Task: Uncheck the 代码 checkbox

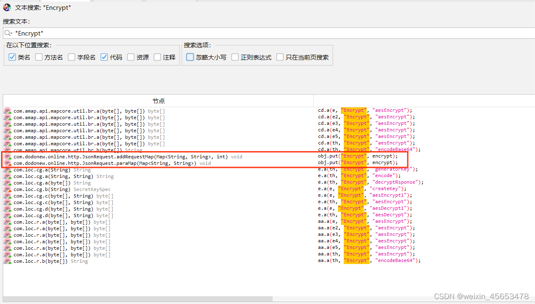Action: click(x=104, y=58)
